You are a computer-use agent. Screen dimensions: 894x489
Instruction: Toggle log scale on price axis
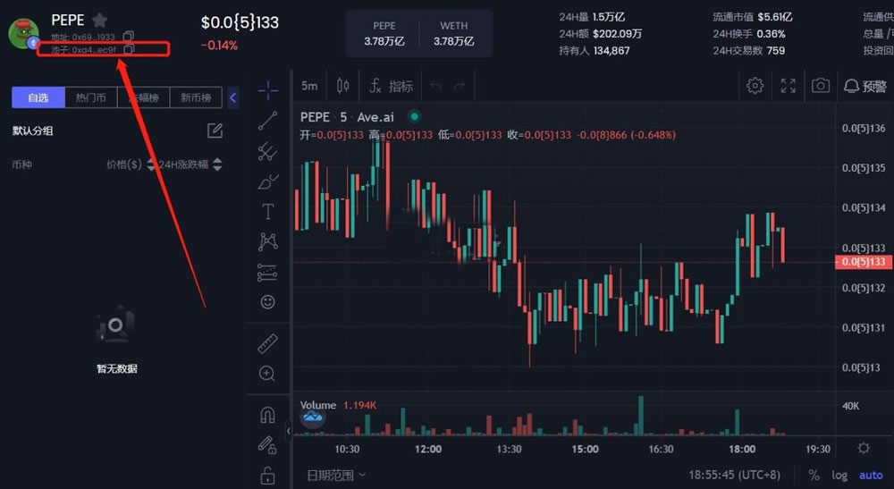[x=839, y=475]
